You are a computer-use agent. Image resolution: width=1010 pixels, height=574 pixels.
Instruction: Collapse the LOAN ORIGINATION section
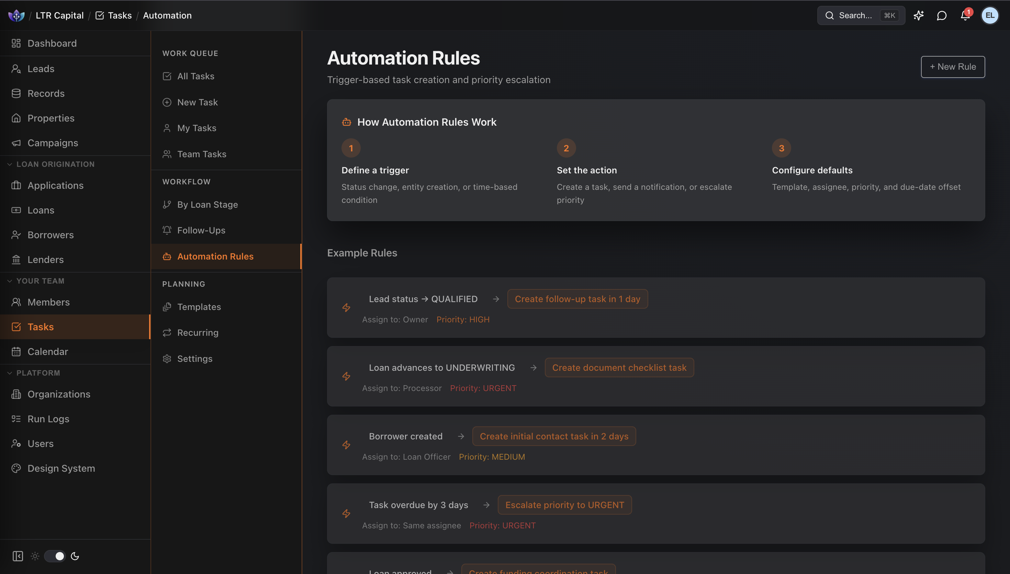tap(10, 164)
